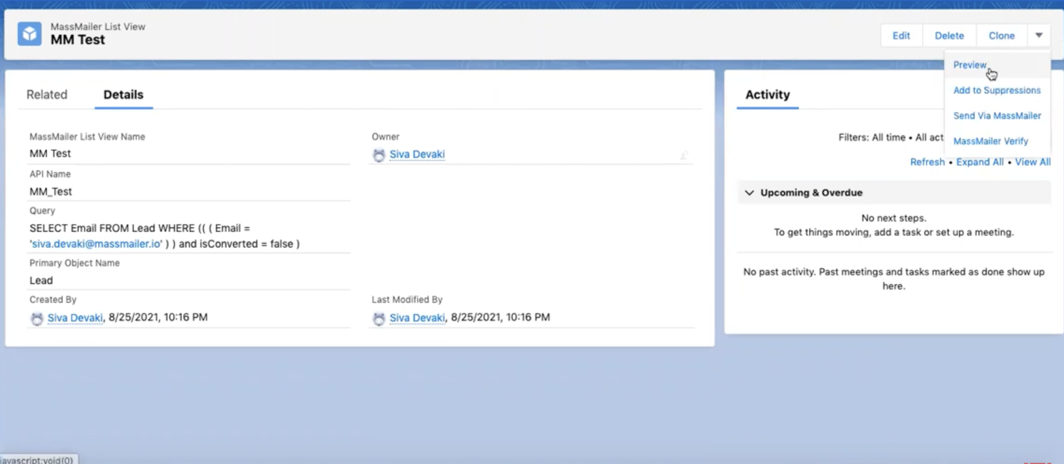Click the Created By avatar icon
The image size is (1064, 464).
point(37,318)
